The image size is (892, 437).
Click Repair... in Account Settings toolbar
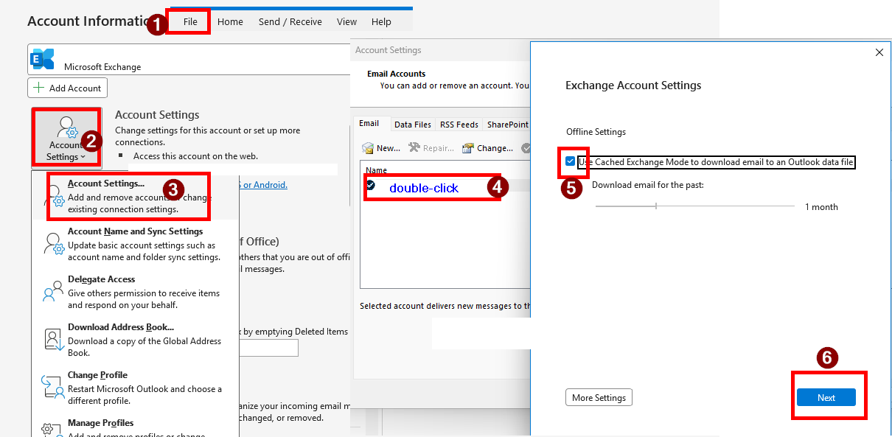431,148
